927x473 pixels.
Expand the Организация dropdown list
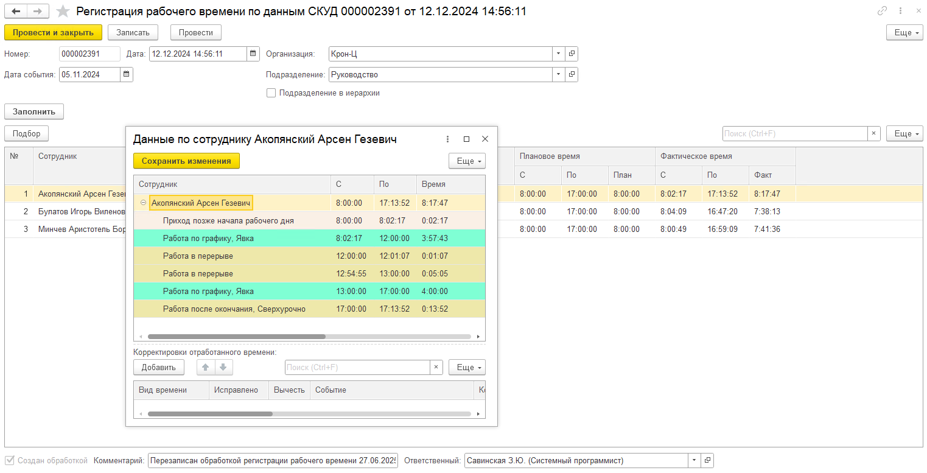tap(558, 54)
